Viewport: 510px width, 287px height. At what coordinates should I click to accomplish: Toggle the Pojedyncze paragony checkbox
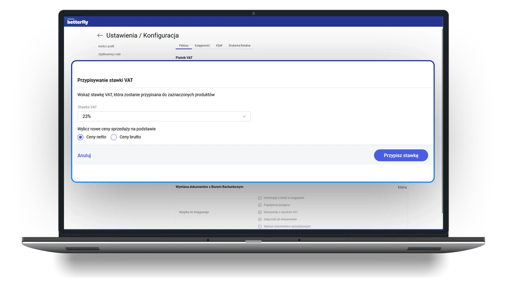(x=260, y=205)
